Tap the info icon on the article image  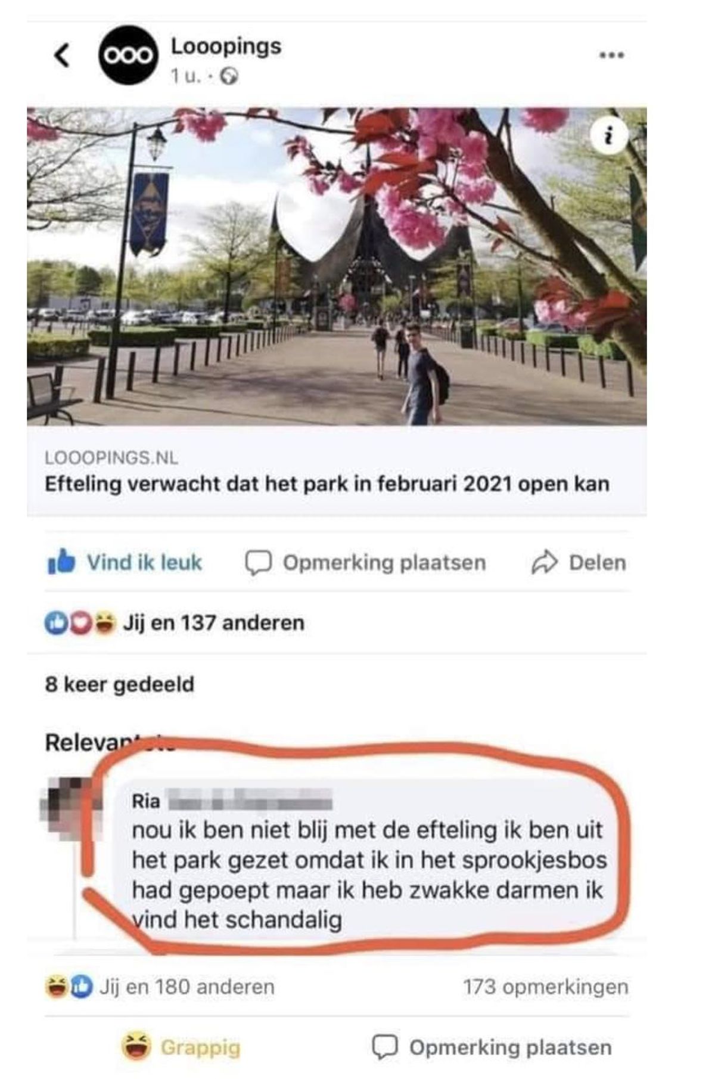[608, 137]
